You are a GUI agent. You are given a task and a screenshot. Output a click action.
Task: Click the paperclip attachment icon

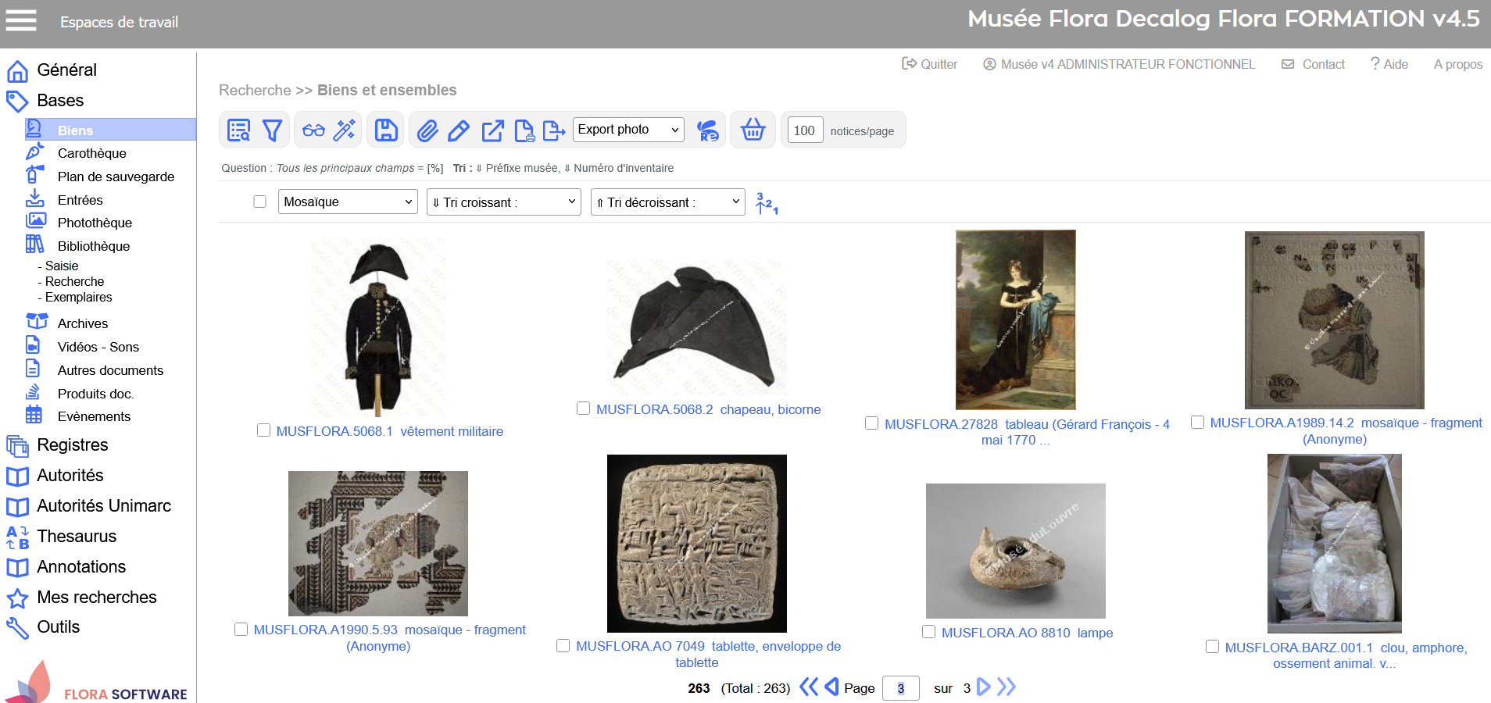427,130
